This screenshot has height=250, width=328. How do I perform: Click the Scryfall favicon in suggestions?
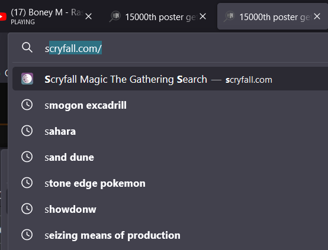[x=27, y=79]
